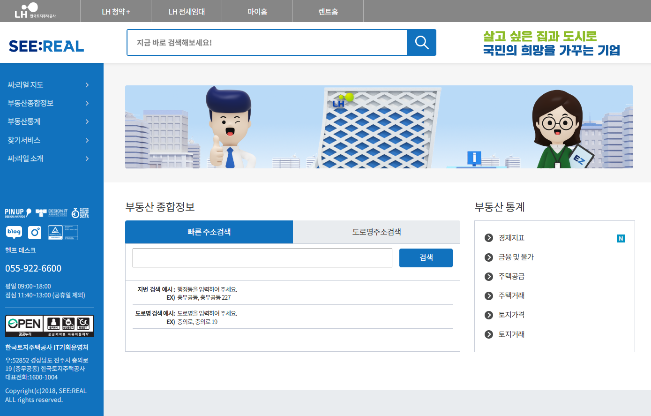This screenshot has width=651, height=416.
Task: Open the LH 한국토지주택공사 logo
Action: [x=35, y=10]
